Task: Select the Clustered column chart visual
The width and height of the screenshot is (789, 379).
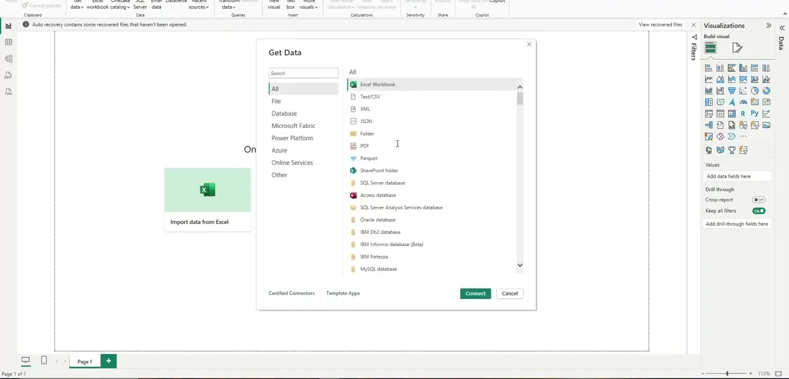Action: coord(743,68)
